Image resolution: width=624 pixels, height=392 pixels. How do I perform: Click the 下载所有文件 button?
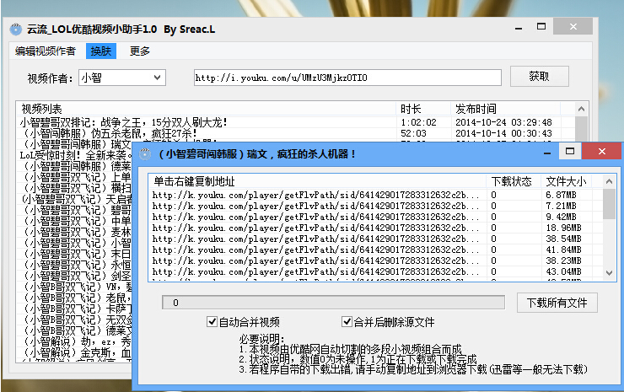[x=557, y=303]
